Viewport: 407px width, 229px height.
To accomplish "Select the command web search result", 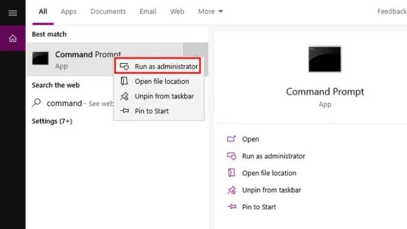I will (x=72, y=103).
